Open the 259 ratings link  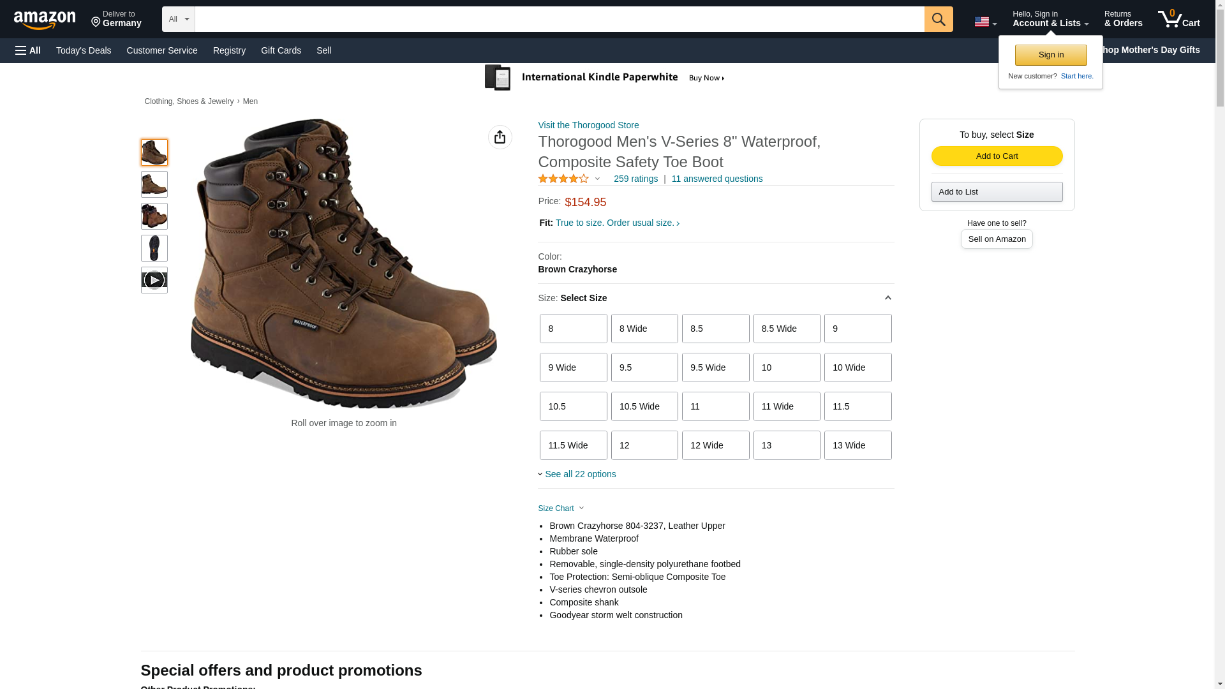click(x=635, y=179)
